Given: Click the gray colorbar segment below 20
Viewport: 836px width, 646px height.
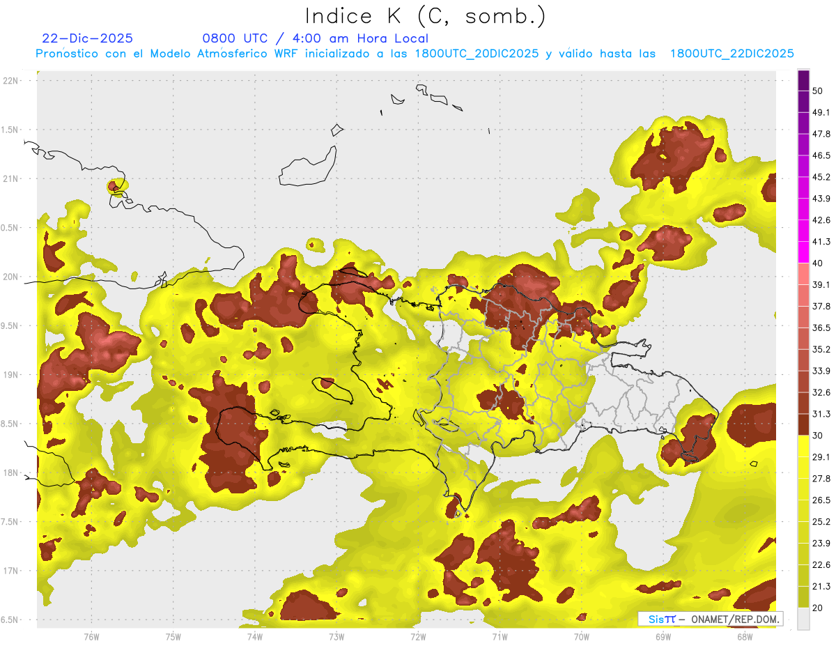Looking at the screenshot, I should click(x=803, y=619).
